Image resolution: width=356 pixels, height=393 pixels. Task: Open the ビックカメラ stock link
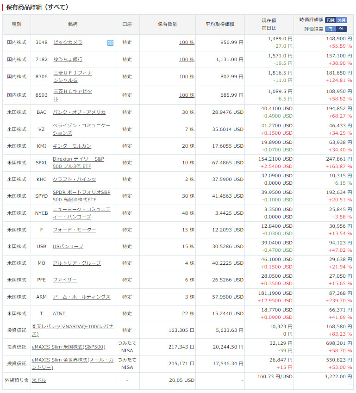tap(68, 43)
